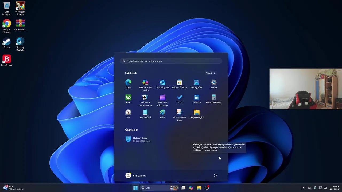Open Ekran Alıntısı Aracı
The width and height of the screenshot is (342, 192).
tap(180, 115)
